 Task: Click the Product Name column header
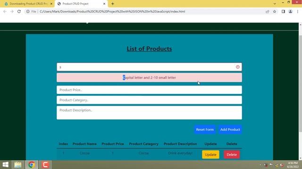tap(84, 144)
